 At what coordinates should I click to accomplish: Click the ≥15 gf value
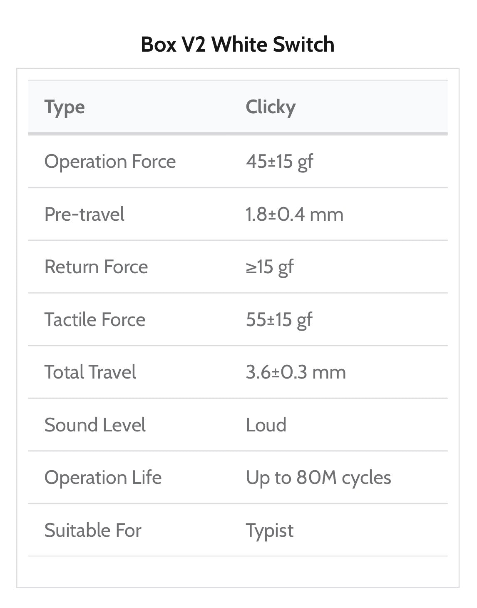(270, 267)
